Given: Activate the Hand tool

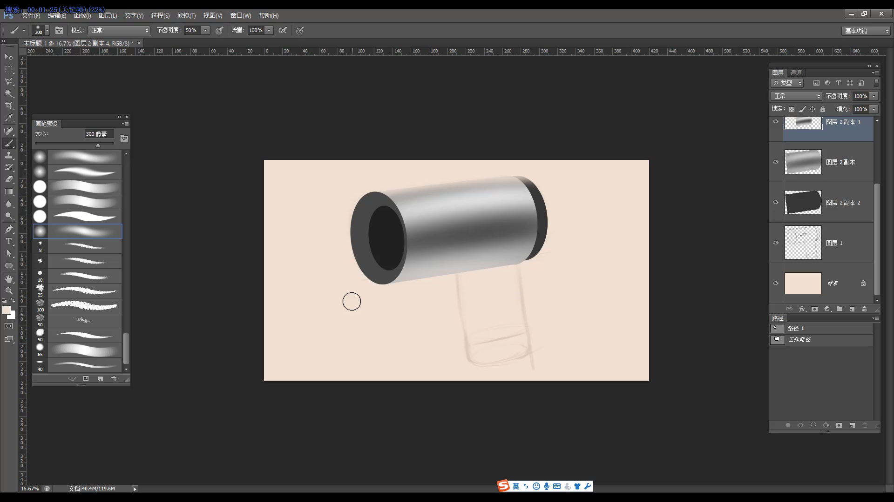Looking at the screenshot, I should click(x=9, y=279).
